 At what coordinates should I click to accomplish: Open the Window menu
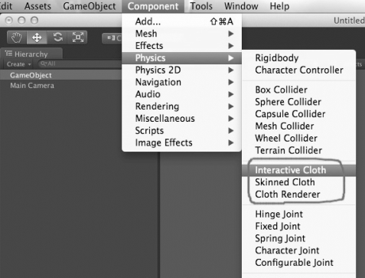[241, 6]
